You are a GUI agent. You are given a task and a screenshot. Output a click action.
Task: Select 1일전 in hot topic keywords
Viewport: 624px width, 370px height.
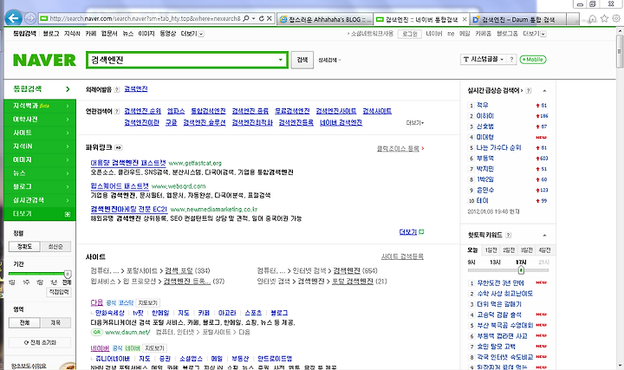tap(491, 250)
